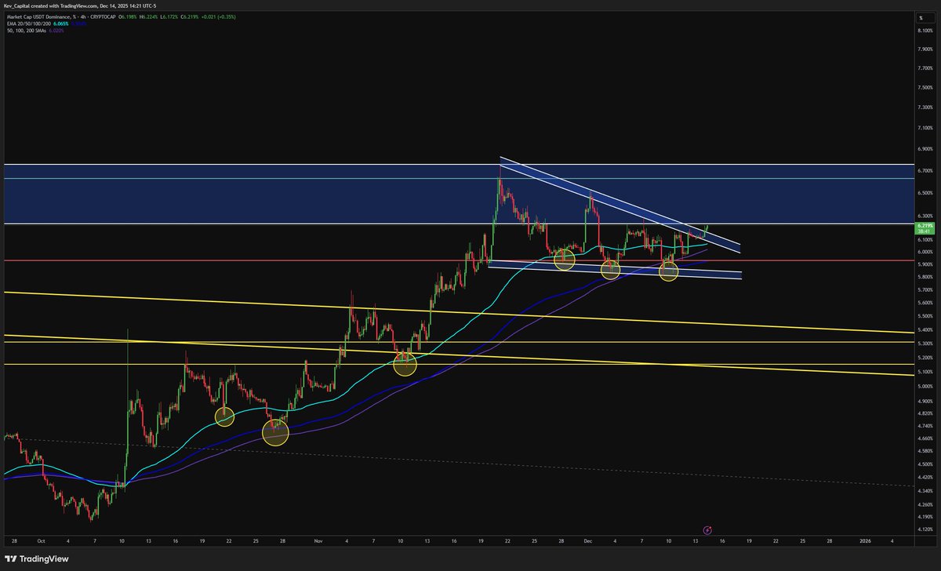Click the 7.500% price axis label
The image size is (941, 571).
pos(924,88)
